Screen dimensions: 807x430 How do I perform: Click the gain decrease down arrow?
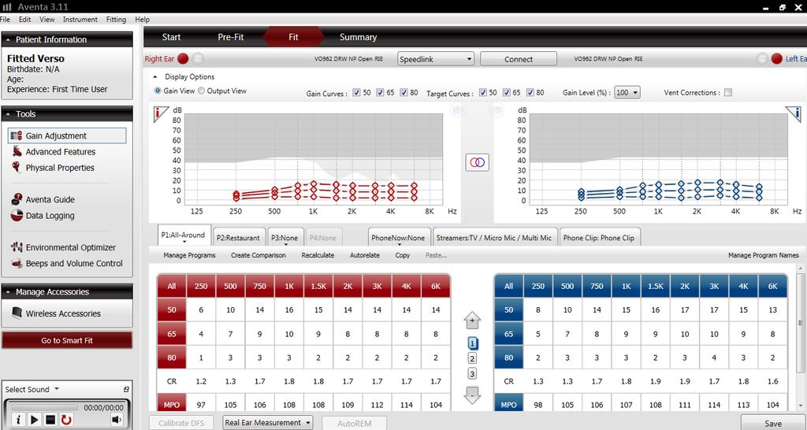[472, 395]
